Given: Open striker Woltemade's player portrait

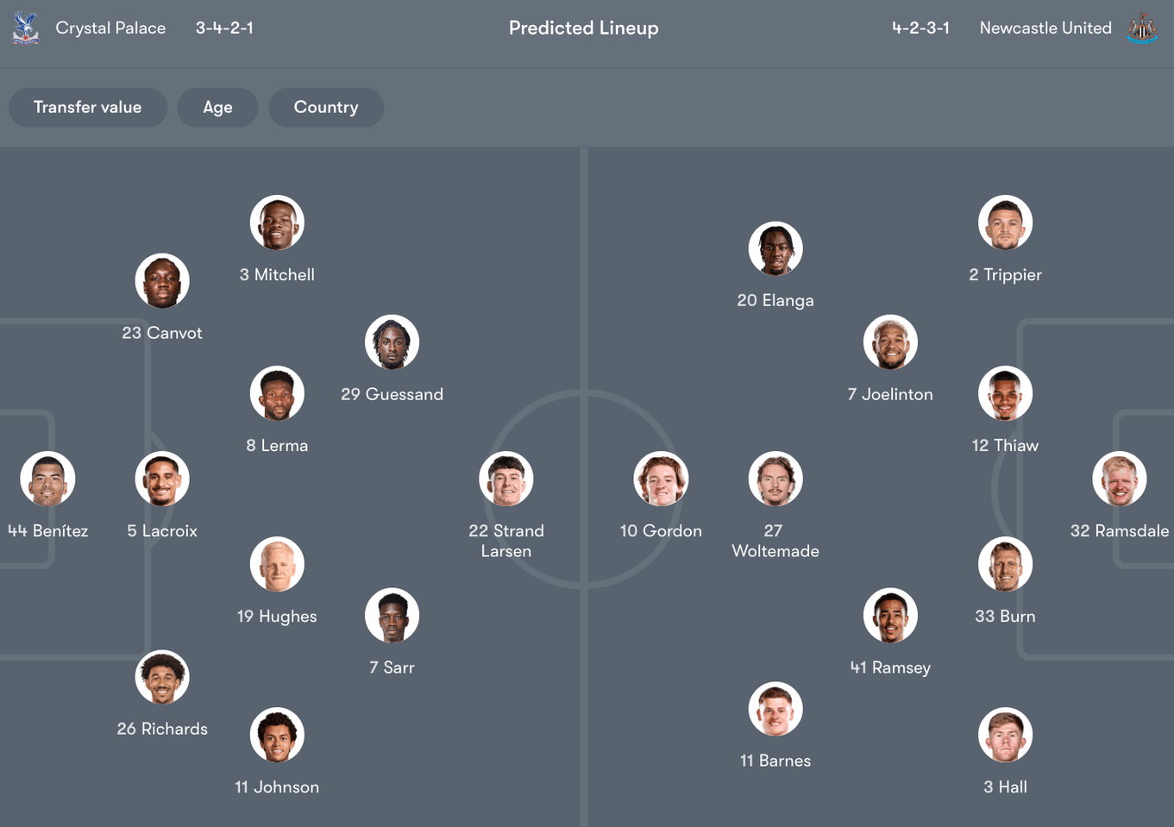Looking at the screenshot, I should 775,479.
